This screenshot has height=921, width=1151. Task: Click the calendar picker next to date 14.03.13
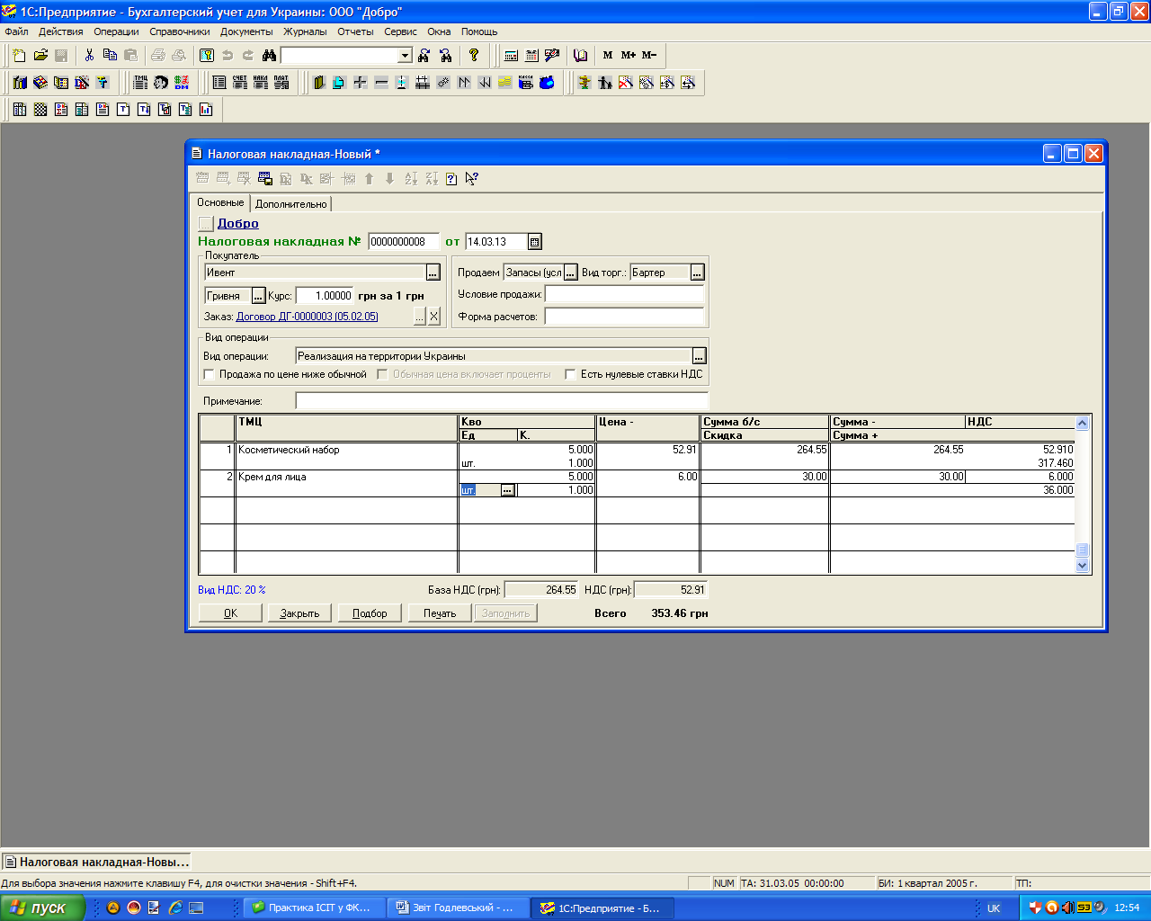click(534, 242)
